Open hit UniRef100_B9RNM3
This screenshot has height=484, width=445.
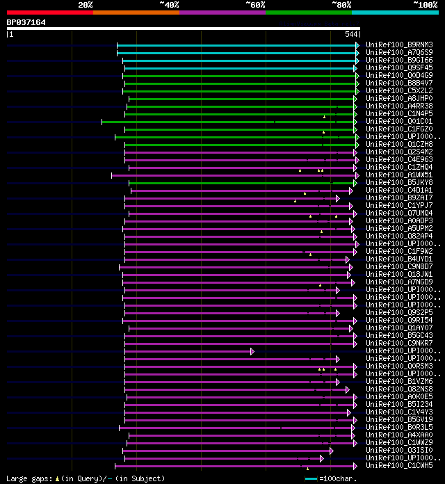coord(399,45)
